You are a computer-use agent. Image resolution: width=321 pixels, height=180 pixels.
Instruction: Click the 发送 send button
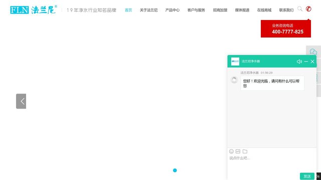pos(307,176)
